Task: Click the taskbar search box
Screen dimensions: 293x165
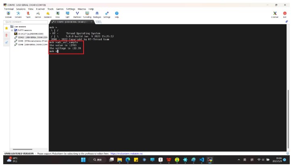Action: 98,160
